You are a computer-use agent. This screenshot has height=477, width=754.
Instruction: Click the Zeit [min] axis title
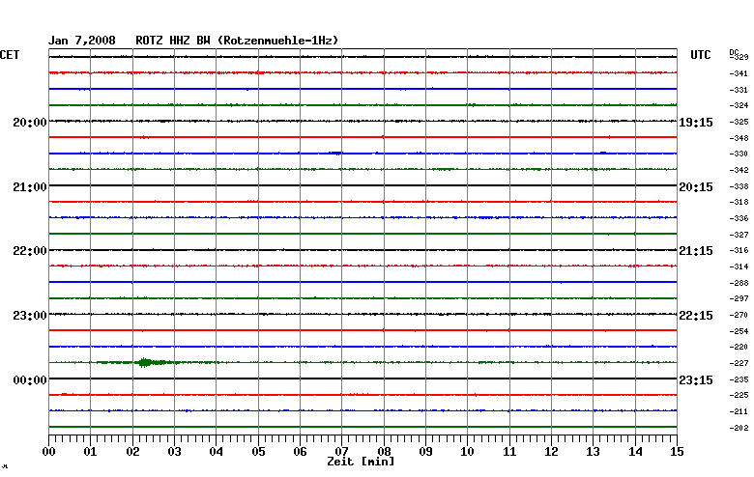(361, 462)
